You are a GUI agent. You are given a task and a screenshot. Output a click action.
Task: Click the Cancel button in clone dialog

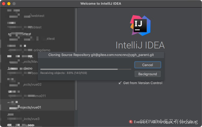pyautogui.click(x=148, y=65)
